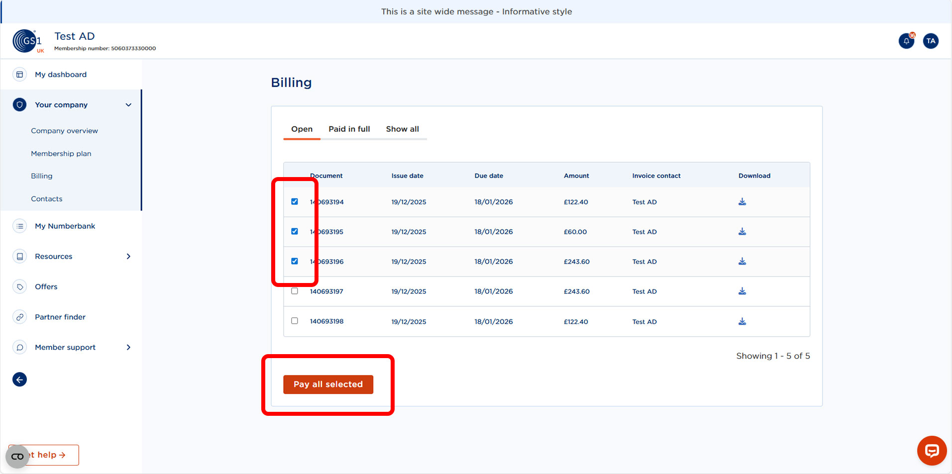This screenshot has height=474, width=952.
Task: Download invoice 140693194
Action: [x=742, y=201]
